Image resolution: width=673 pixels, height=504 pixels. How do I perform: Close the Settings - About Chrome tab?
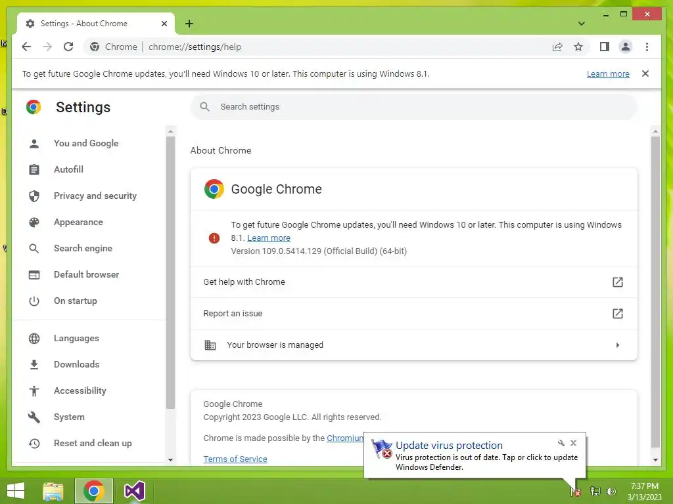tap(164, 24)
